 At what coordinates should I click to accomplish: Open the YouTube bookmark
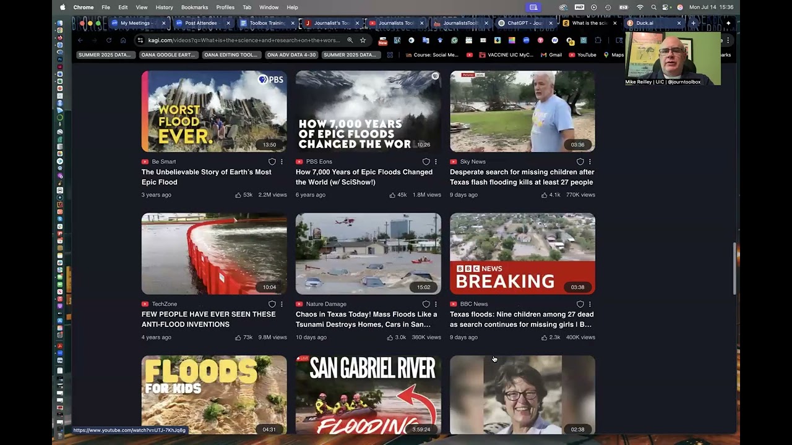pyautogui.click(x=582, y=55)
